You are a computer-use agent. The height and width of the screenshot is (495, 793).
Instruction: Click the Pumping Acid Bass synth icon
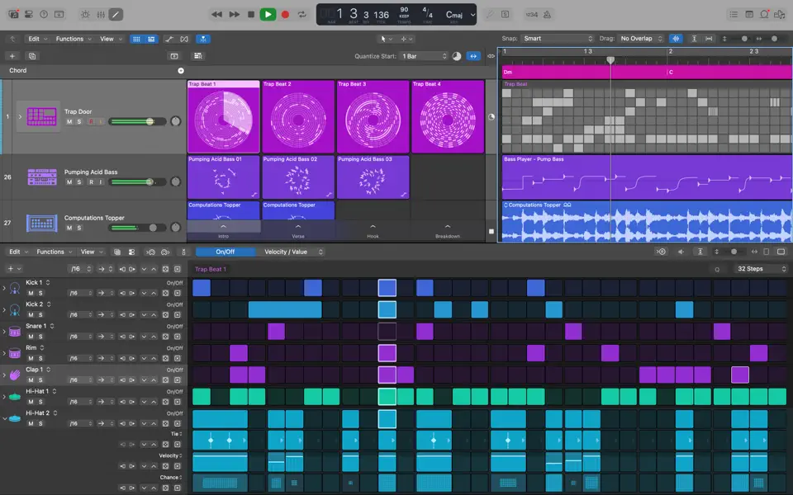tap(42, 177)
